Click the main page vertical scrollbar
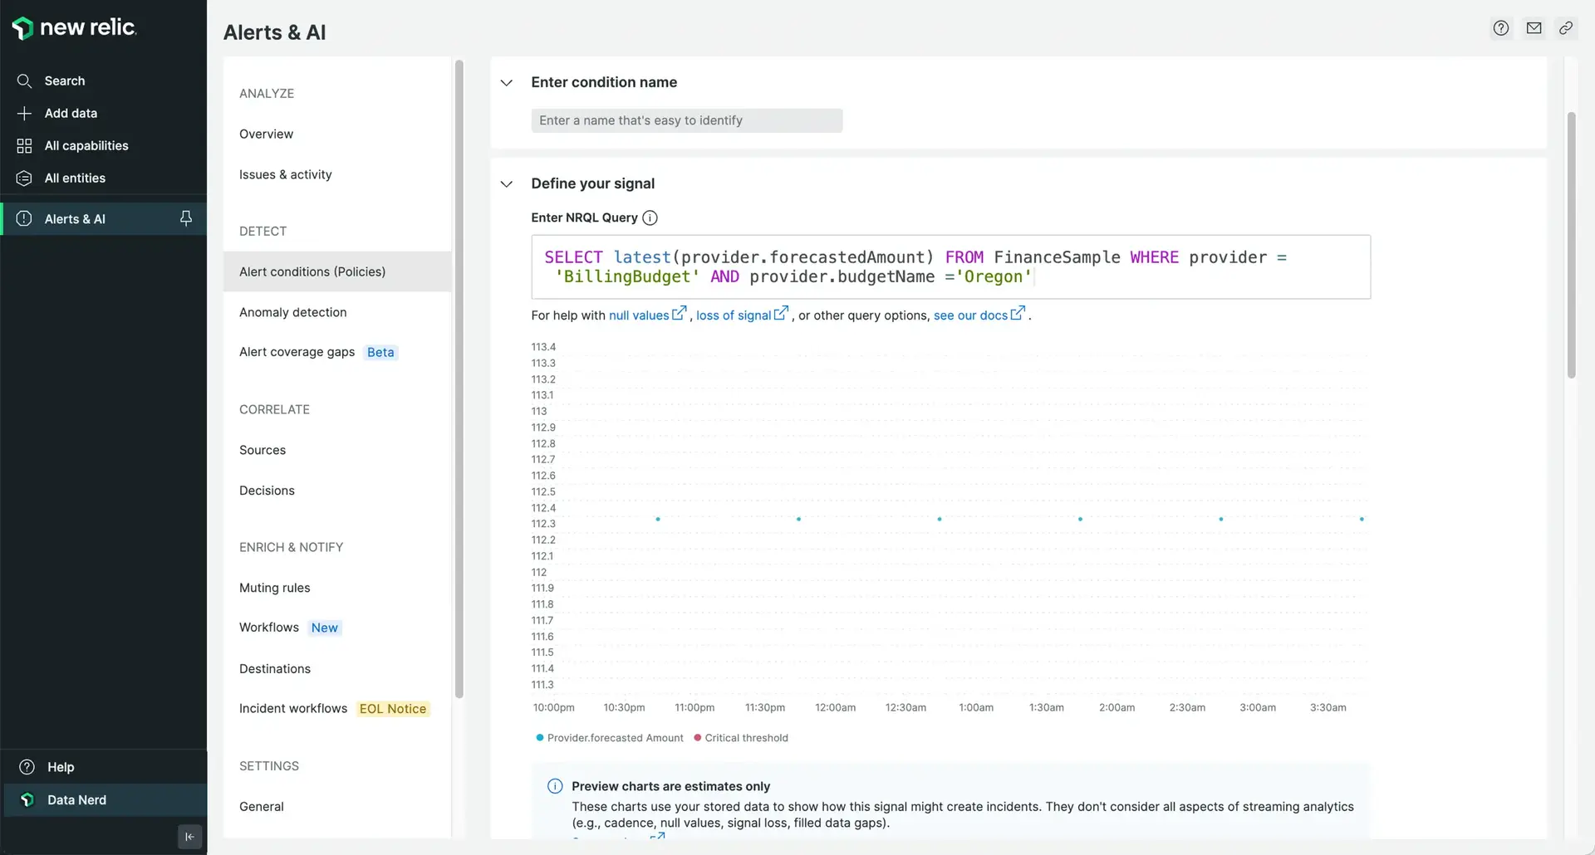The image size is (1595, 855). 1571,245
